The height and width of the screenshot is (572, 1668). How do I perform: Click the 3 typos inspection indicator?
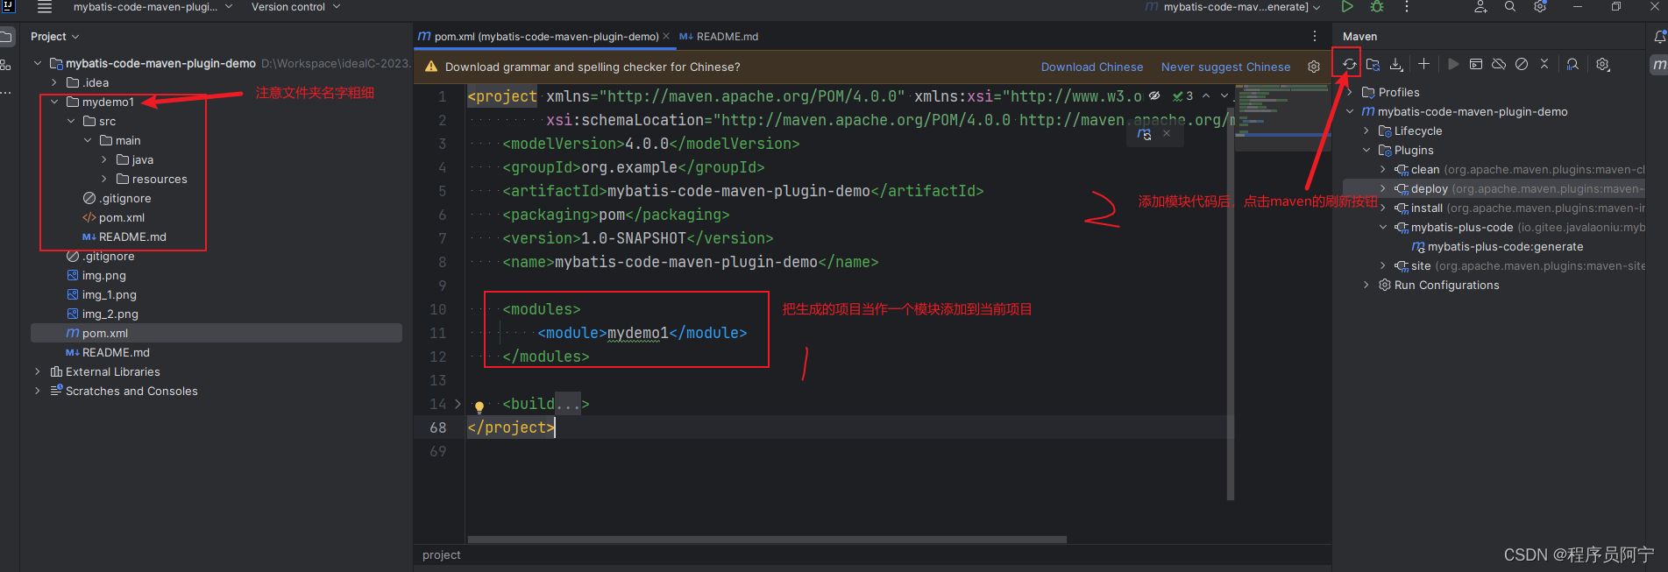[x=1183, y=95]
